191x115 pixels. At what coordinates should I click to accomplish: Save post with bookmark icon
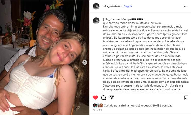186,98
